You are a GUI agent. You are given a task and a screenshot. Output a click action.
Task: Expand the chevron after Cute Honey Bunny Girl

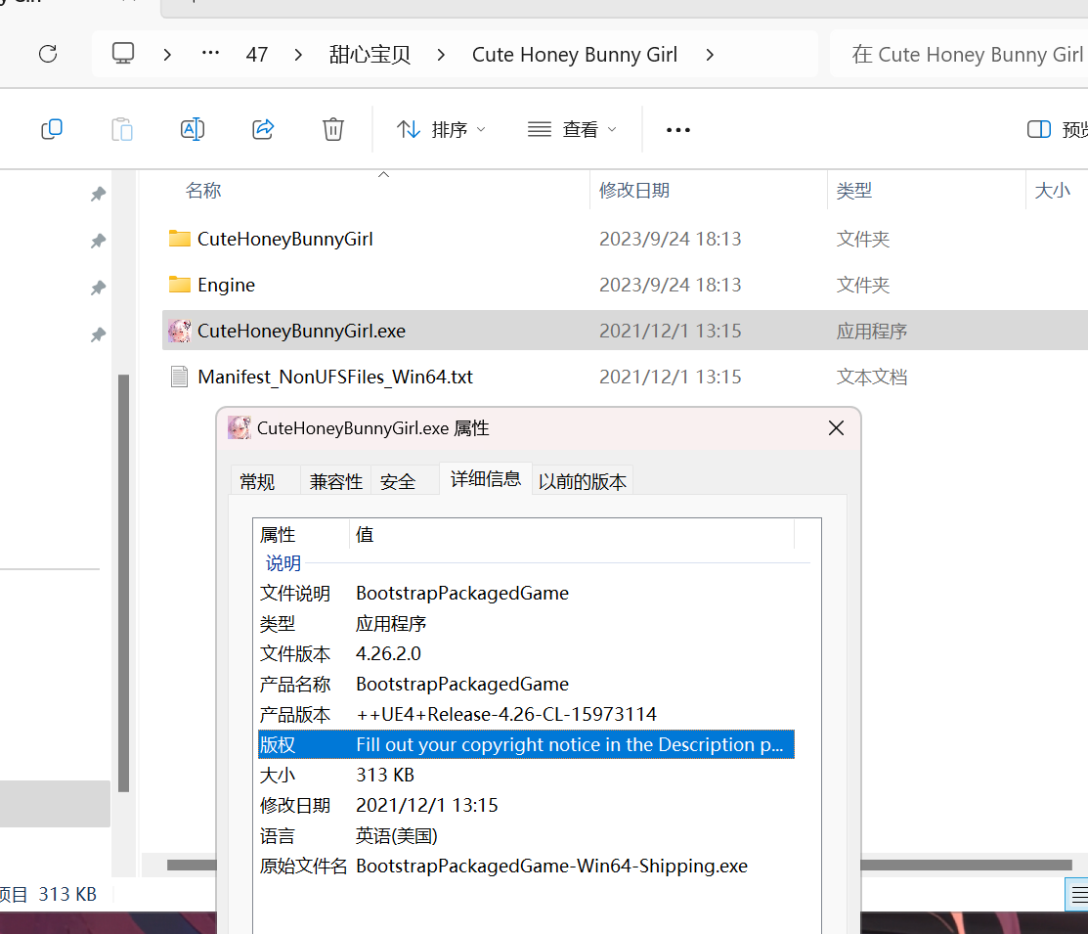coord(709,54)
